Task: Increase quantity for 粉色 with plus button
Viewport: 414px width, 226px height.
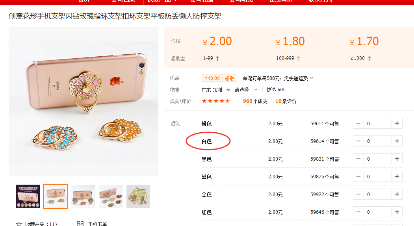Action: (x=397, y=123)
